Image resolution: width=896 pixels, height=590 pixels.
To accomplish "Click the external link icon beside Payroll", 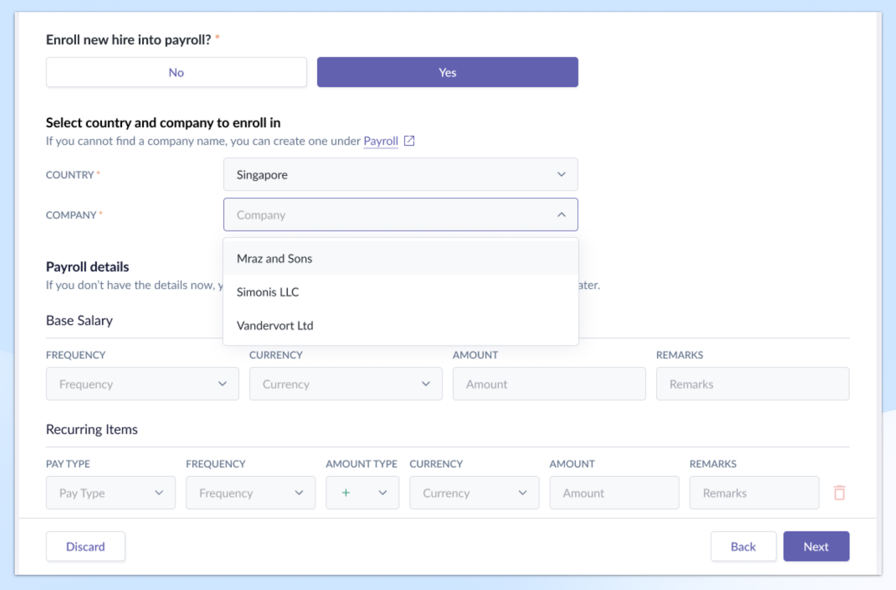I will click(409, 141).
